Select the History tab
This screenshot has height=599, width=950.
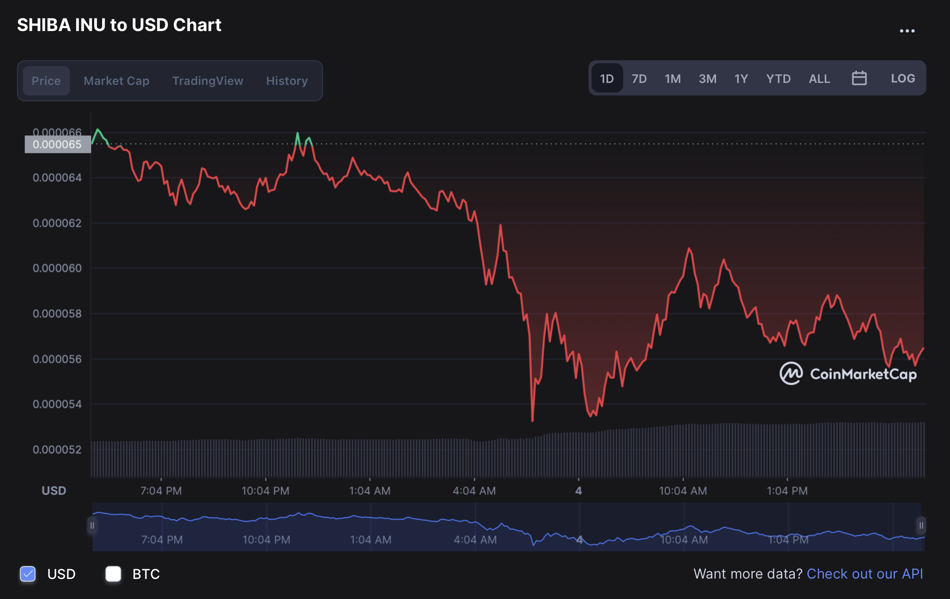coord(287,81)
